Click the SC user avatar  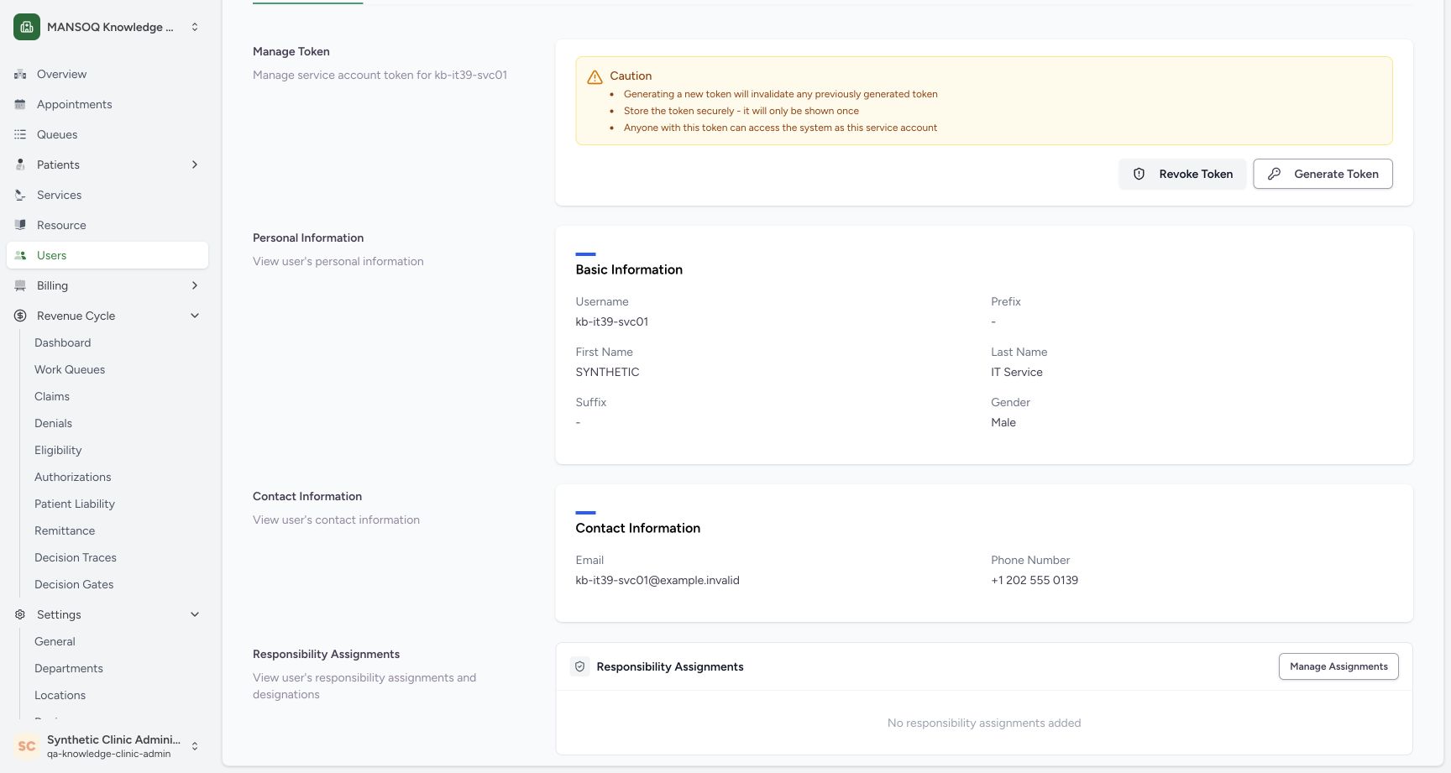tap(27, 745)
